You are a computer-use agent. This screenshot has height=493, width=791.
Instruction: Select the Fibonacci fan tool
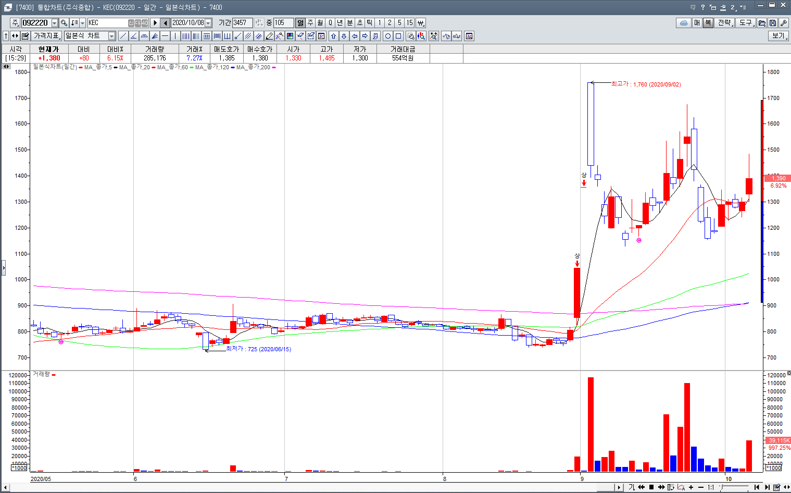(x=155, y=36)
